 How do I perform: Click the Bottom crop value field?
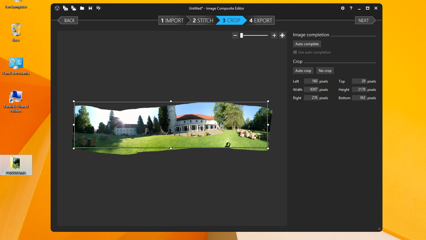coord(359,97)
